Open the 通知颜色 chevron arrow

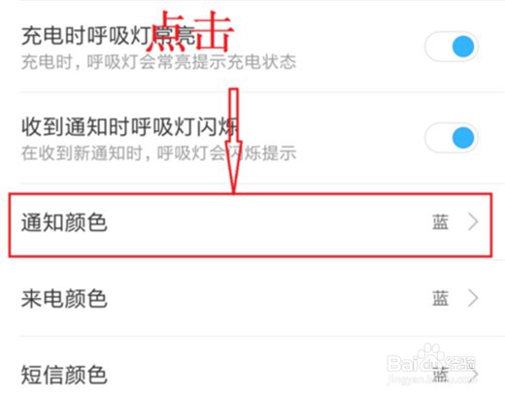[x=473, y=222]
